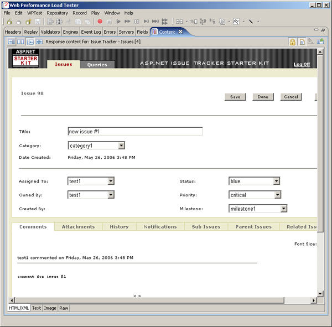The width and height of the screenshot is (332, 327).
Task: Click the single play arrow button
Action: coord(118,22)
